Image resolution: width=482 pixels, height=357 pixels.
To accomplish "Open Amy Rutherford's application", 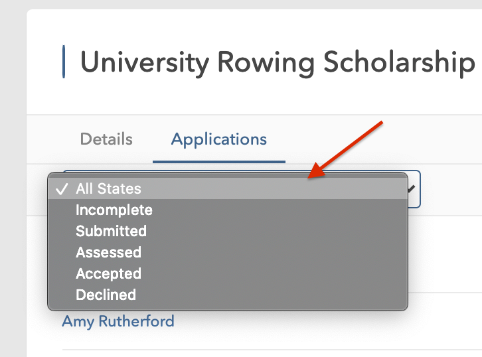I will pos(118,322).
